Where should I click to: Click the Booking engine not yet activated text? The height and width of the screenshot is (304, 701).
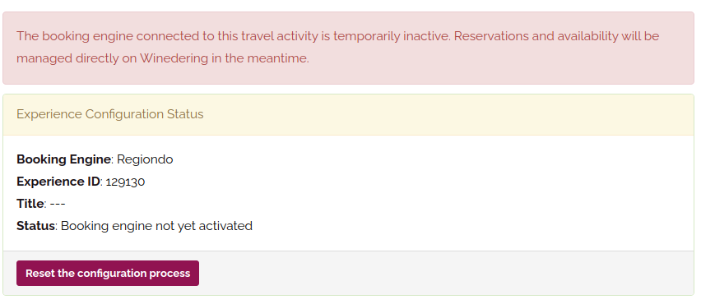click(156, 226)
